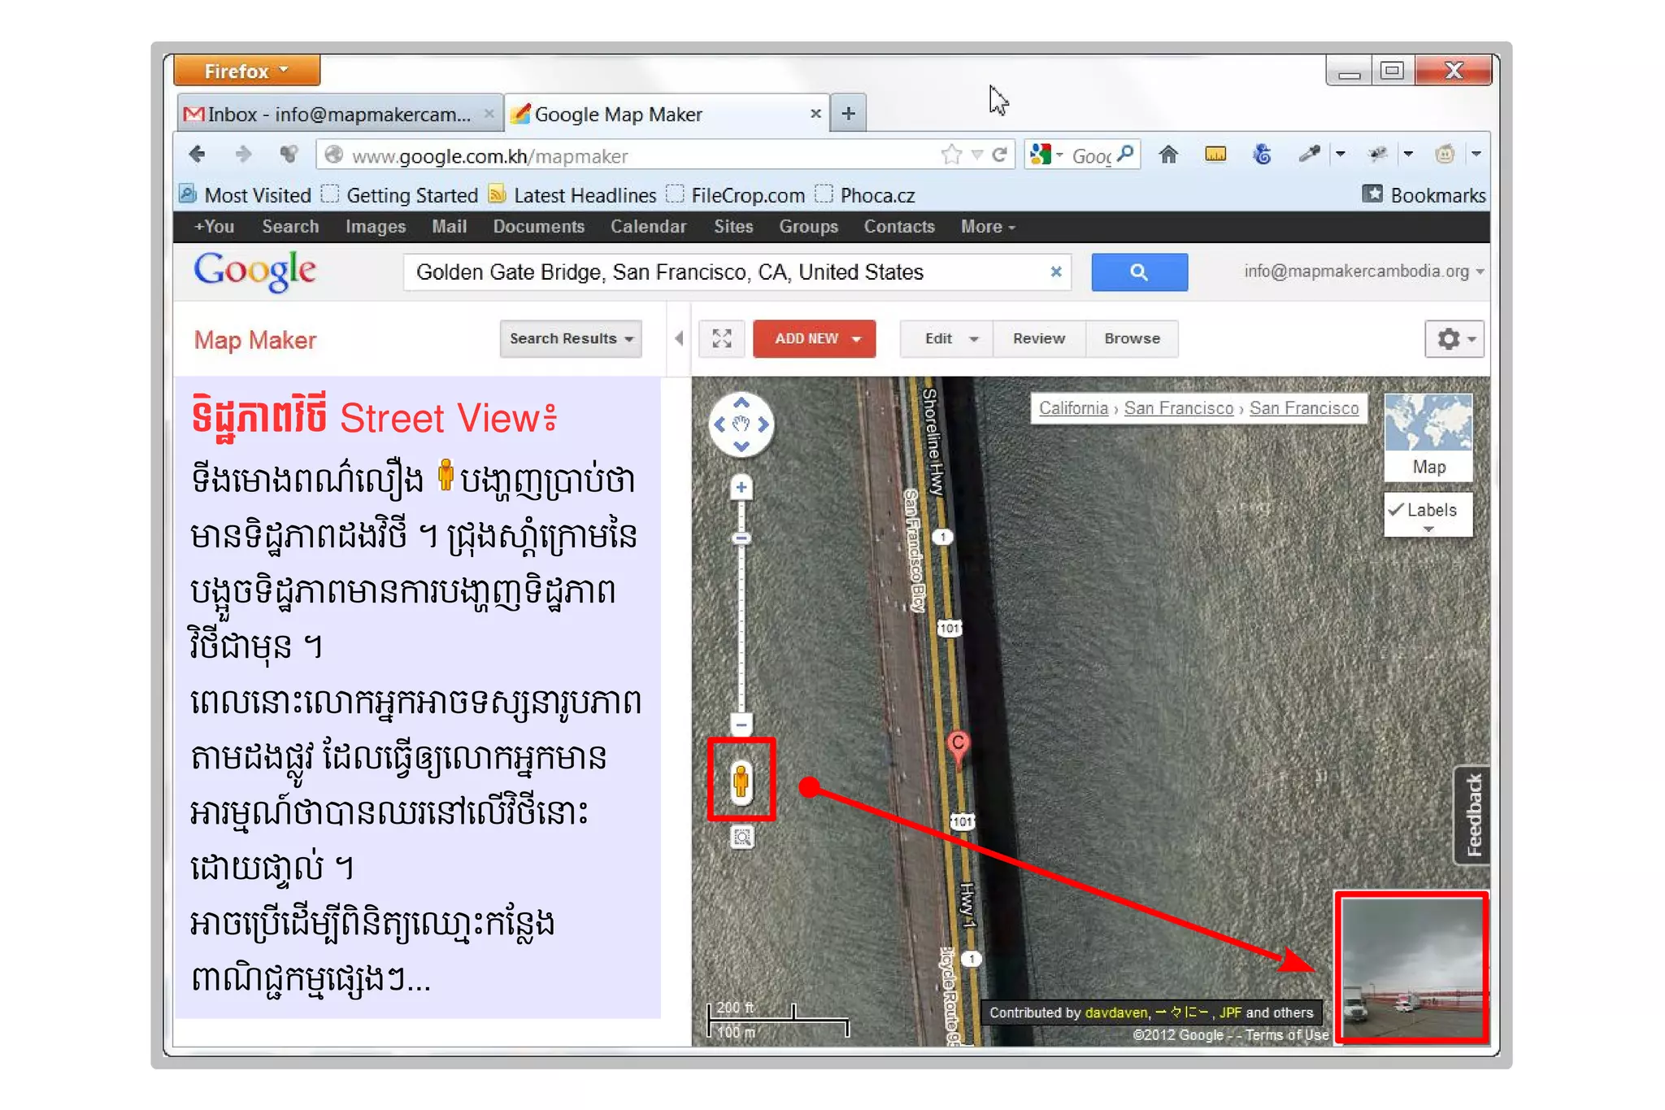Image resolution: width=1665 pixels, height=1110 pixels.
Task: Click the red C location marker
Action: click(959, 744)
